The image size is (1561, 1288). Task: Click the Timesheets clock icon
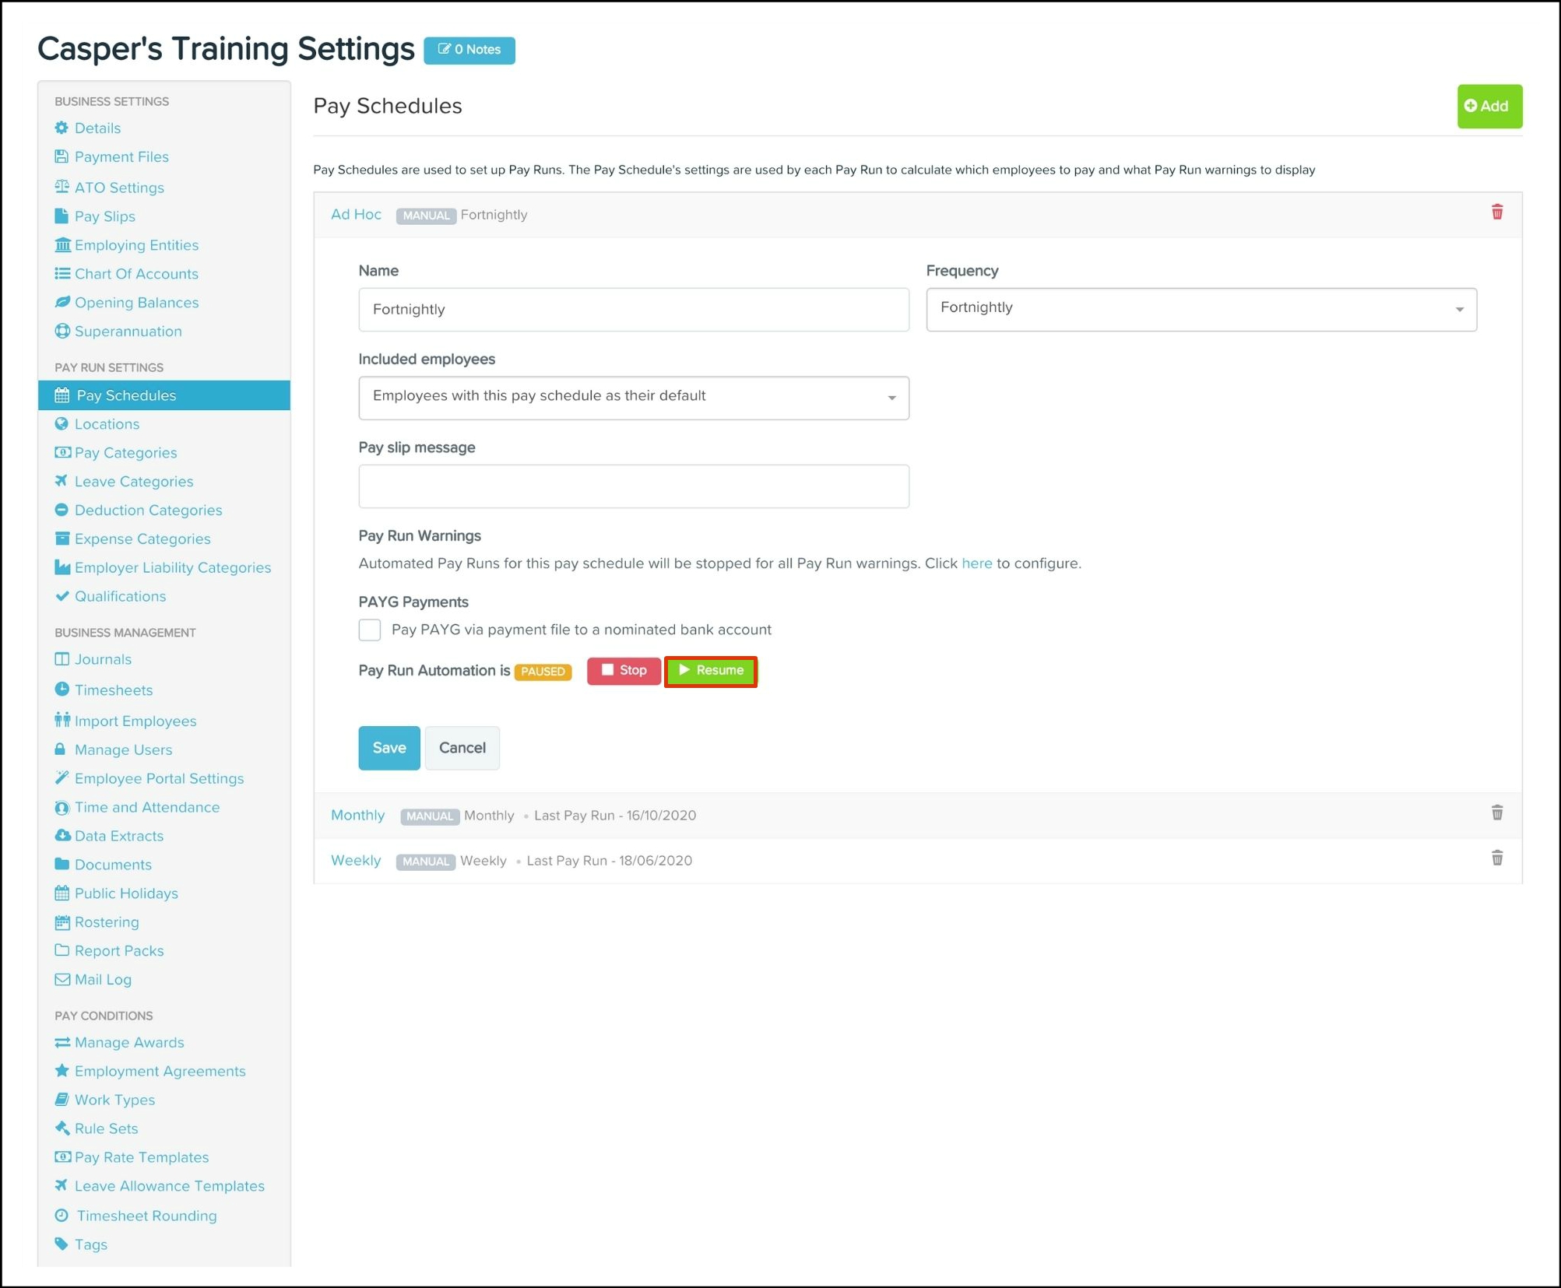[x=62, y=690]
